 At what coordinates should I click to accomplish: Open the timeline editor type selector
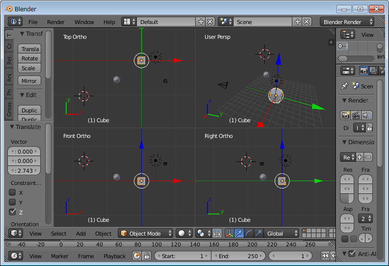(16, 256)
